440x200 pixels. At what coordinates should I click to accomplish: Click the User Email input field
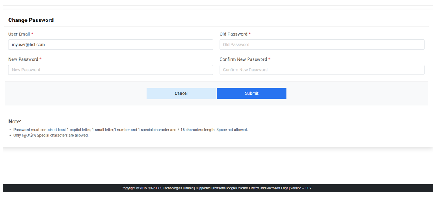pyautogui.click(x=111, y=45)
